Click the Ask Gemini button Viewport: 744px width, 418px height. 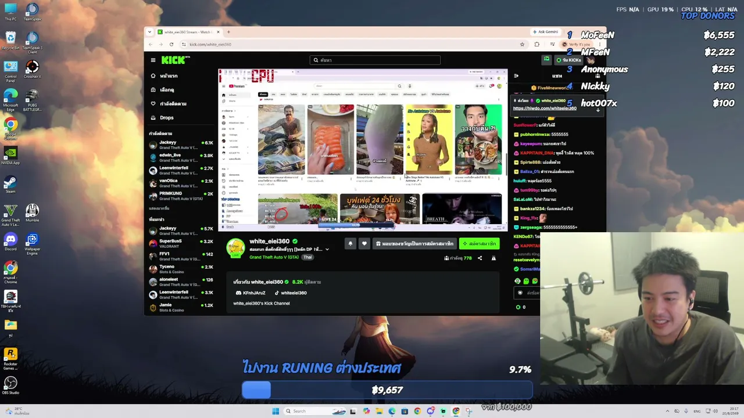tap(545, 32)
